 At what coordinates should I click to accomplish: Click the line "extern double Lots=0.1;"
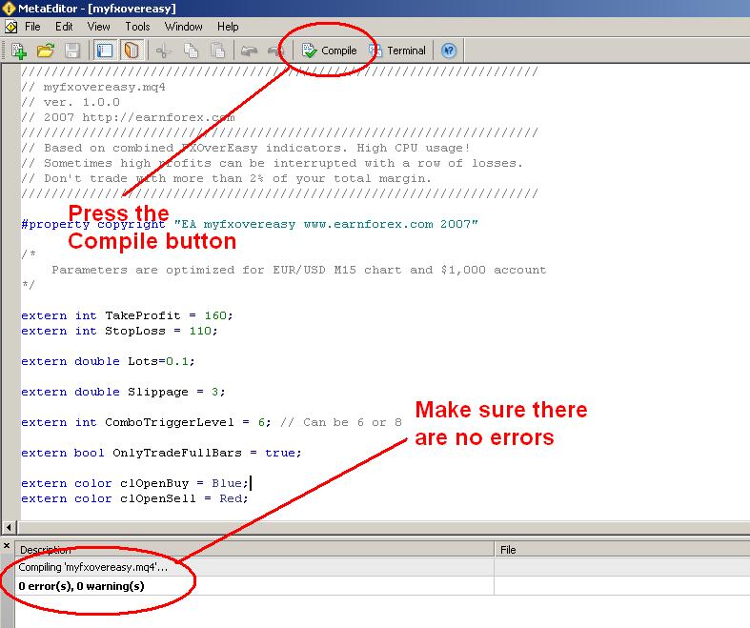[108, 361]
